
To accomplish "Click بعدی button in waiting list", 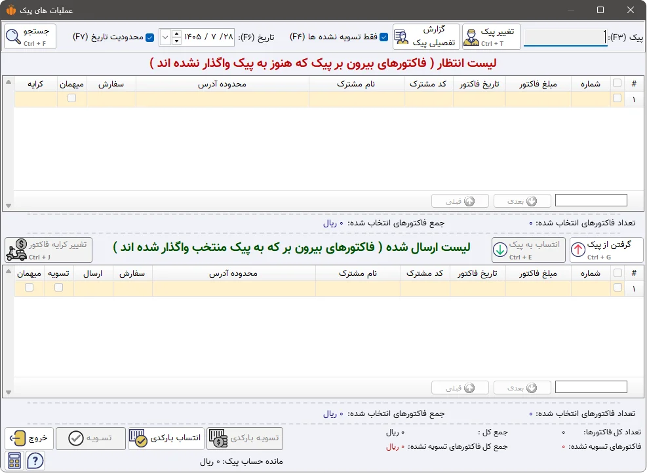I will pos(522,201).
